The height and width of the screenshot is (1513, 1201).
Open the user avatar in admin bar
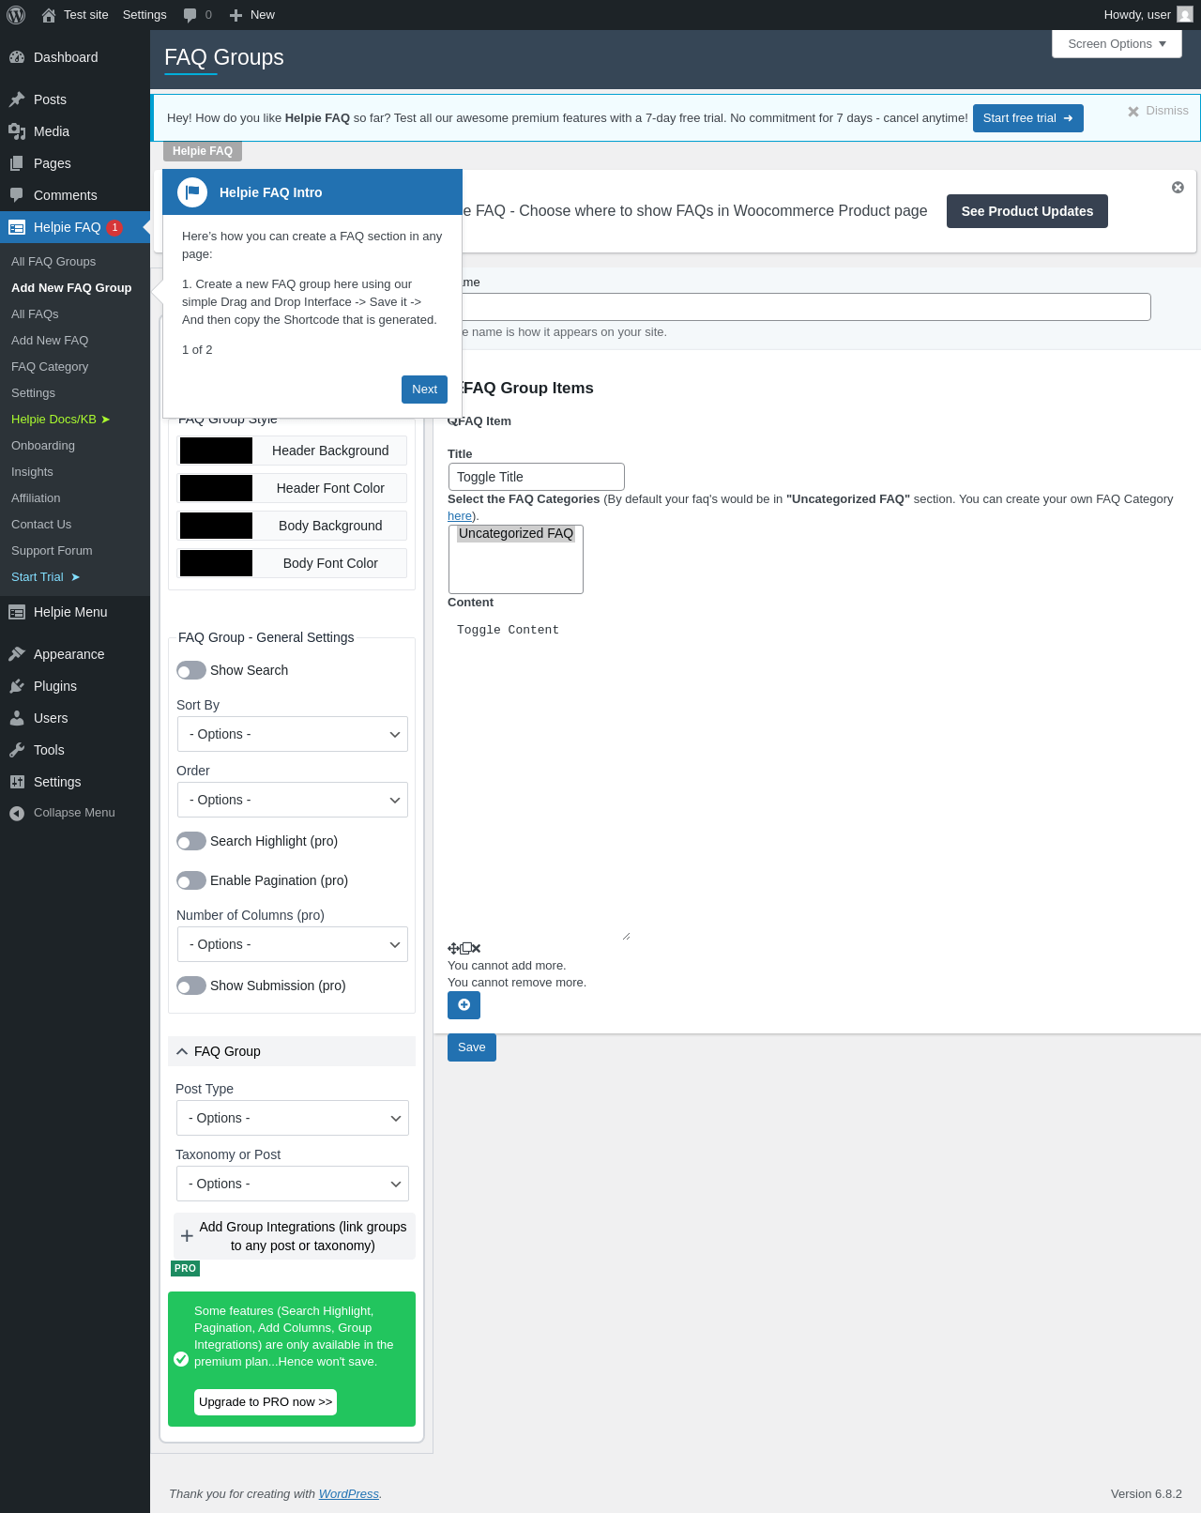click(x=1185, y=15)
